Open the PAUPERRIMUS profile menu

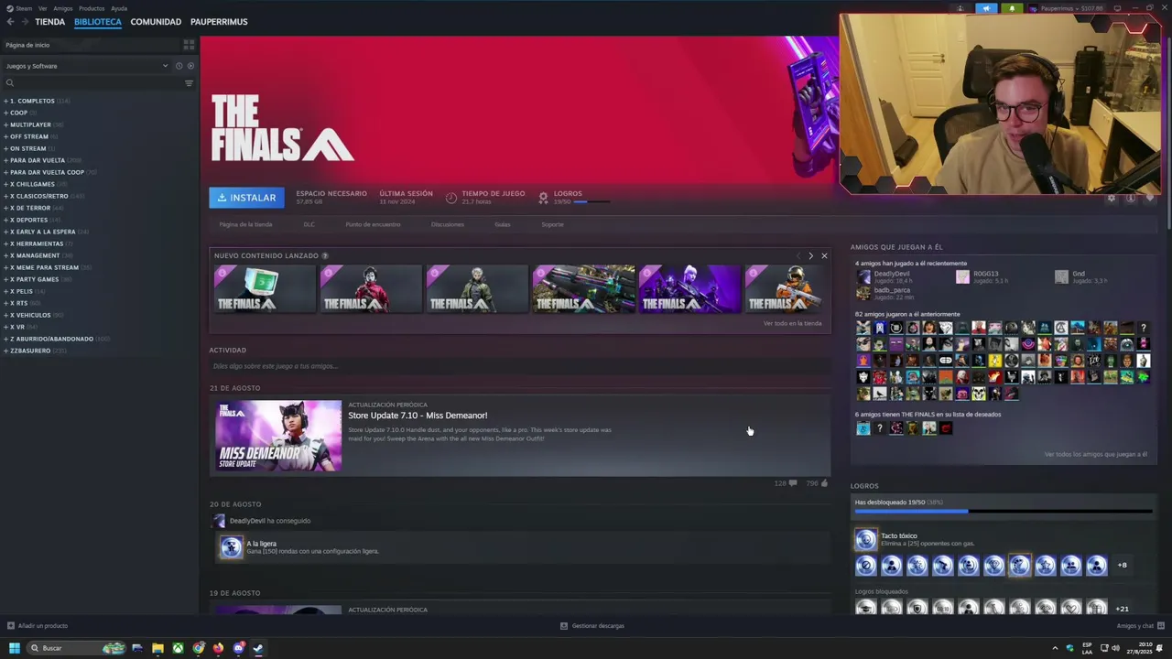[219, 22]
